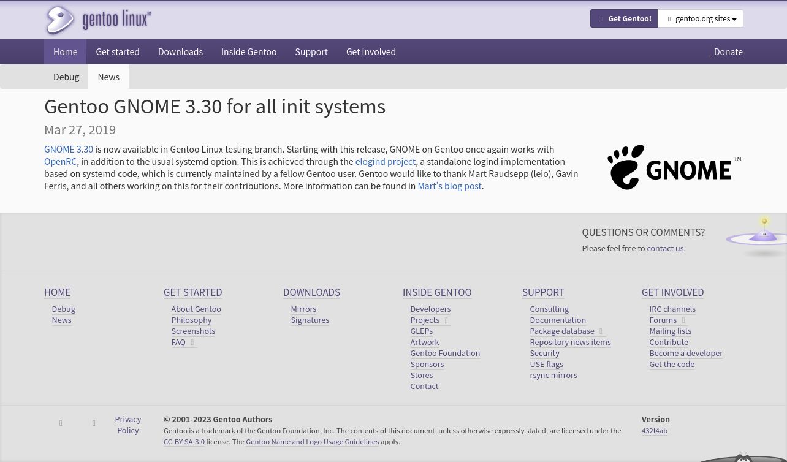Screen dimensions: 787x462
Task: Open GLEPs footer link
Action: click(x=421, y=331)
